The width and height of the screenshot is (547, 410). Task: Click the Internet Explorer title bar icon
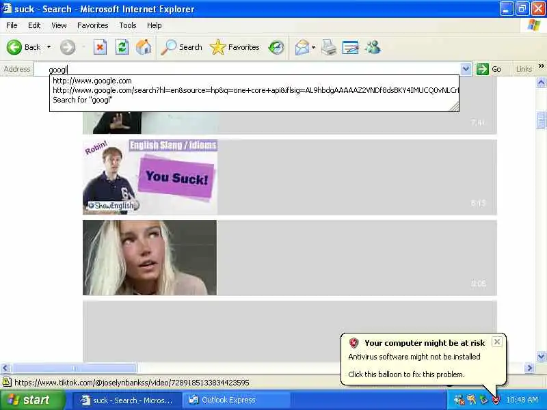click(x=6, y=8)
